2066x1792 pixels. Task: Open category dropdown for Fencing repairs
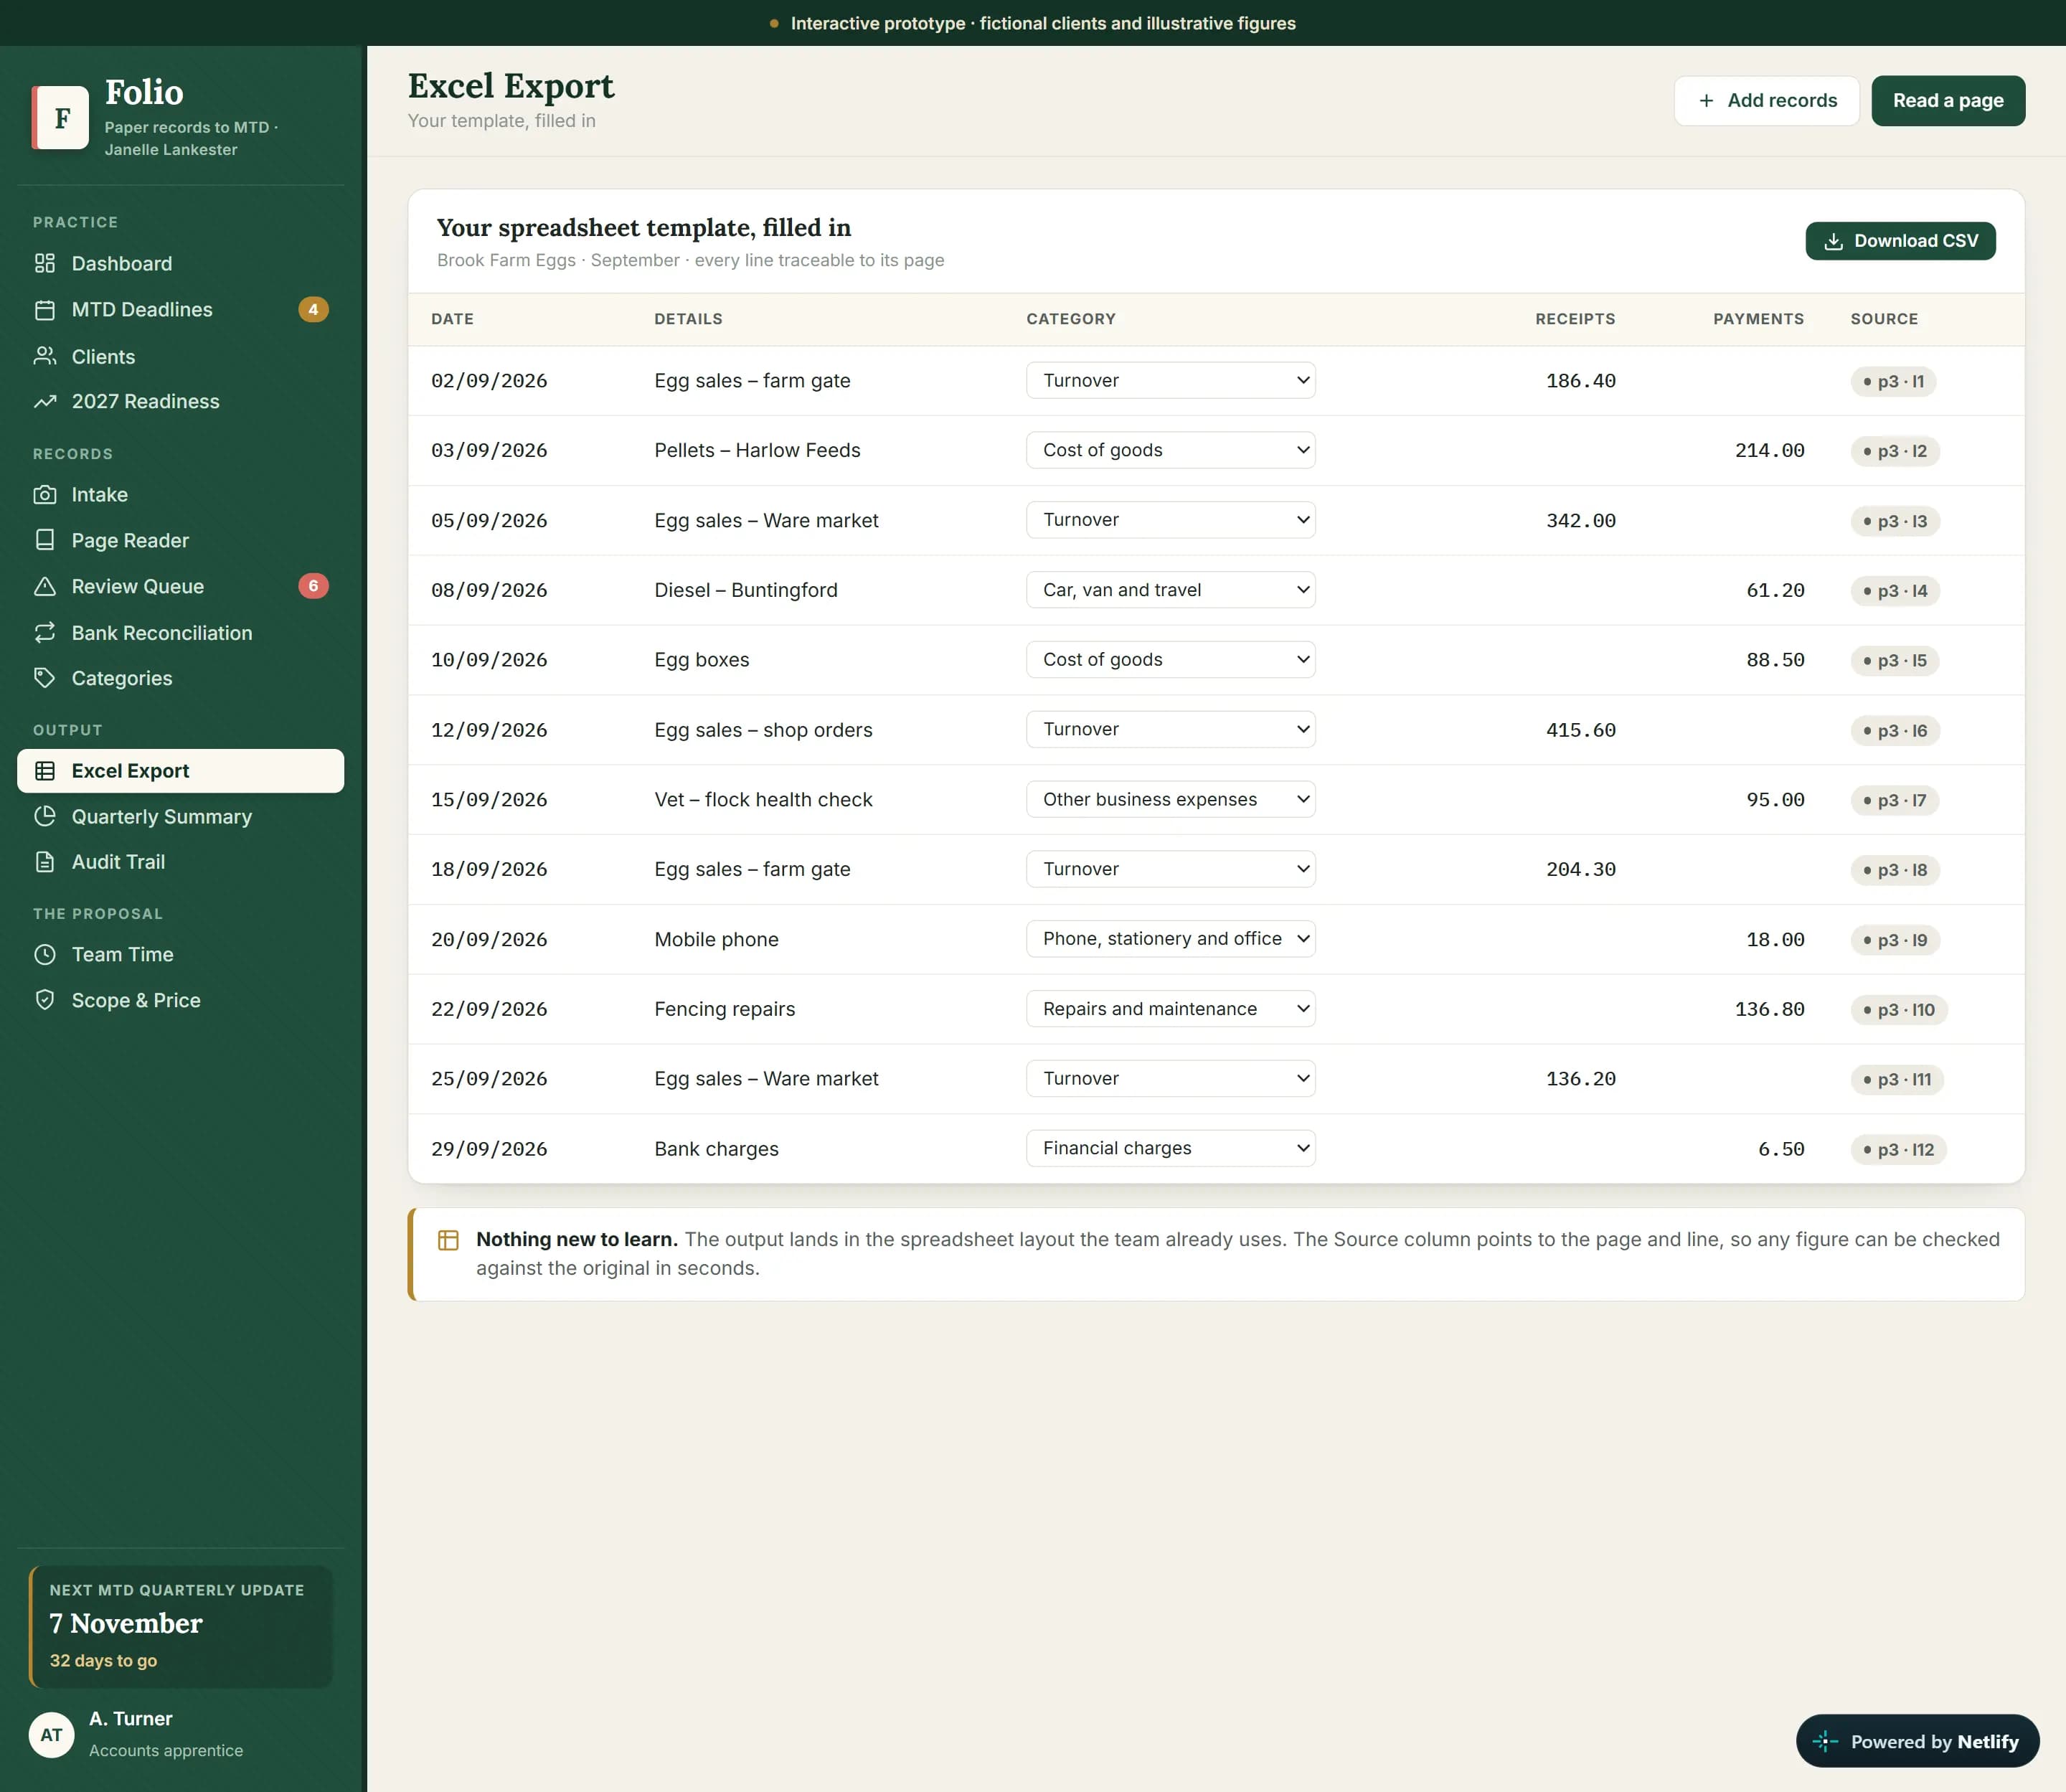(1170, 1009)
